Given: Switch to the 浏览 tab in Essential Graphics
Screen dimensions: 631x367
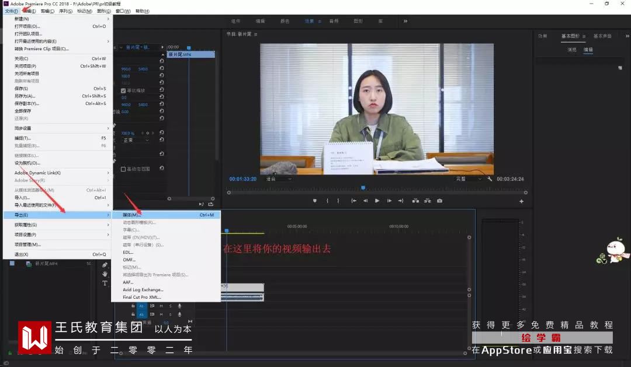Looking at the screenshot, I should tap(572, 50).
